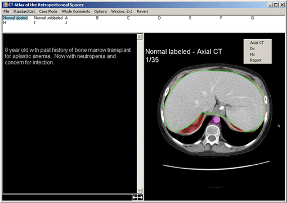Select case F in the list

pyautogui.click(x=221, y=18)
